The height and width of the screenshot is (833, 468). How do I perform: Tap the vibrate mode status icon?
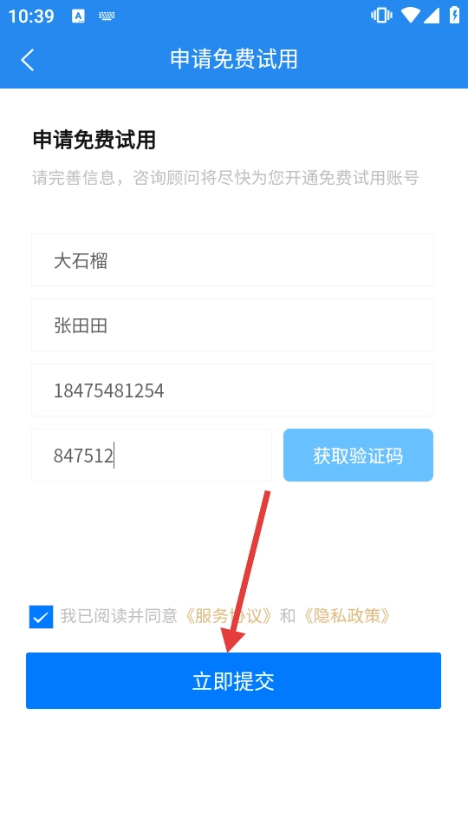(381, 16)
